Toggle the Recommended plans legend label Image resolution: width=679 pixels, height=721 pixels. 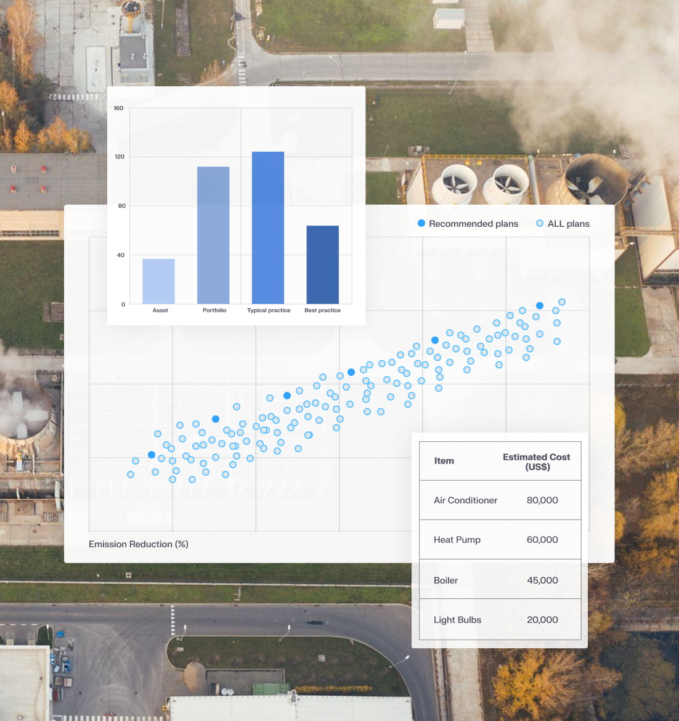pyautogui.click(x=473, y=224)
